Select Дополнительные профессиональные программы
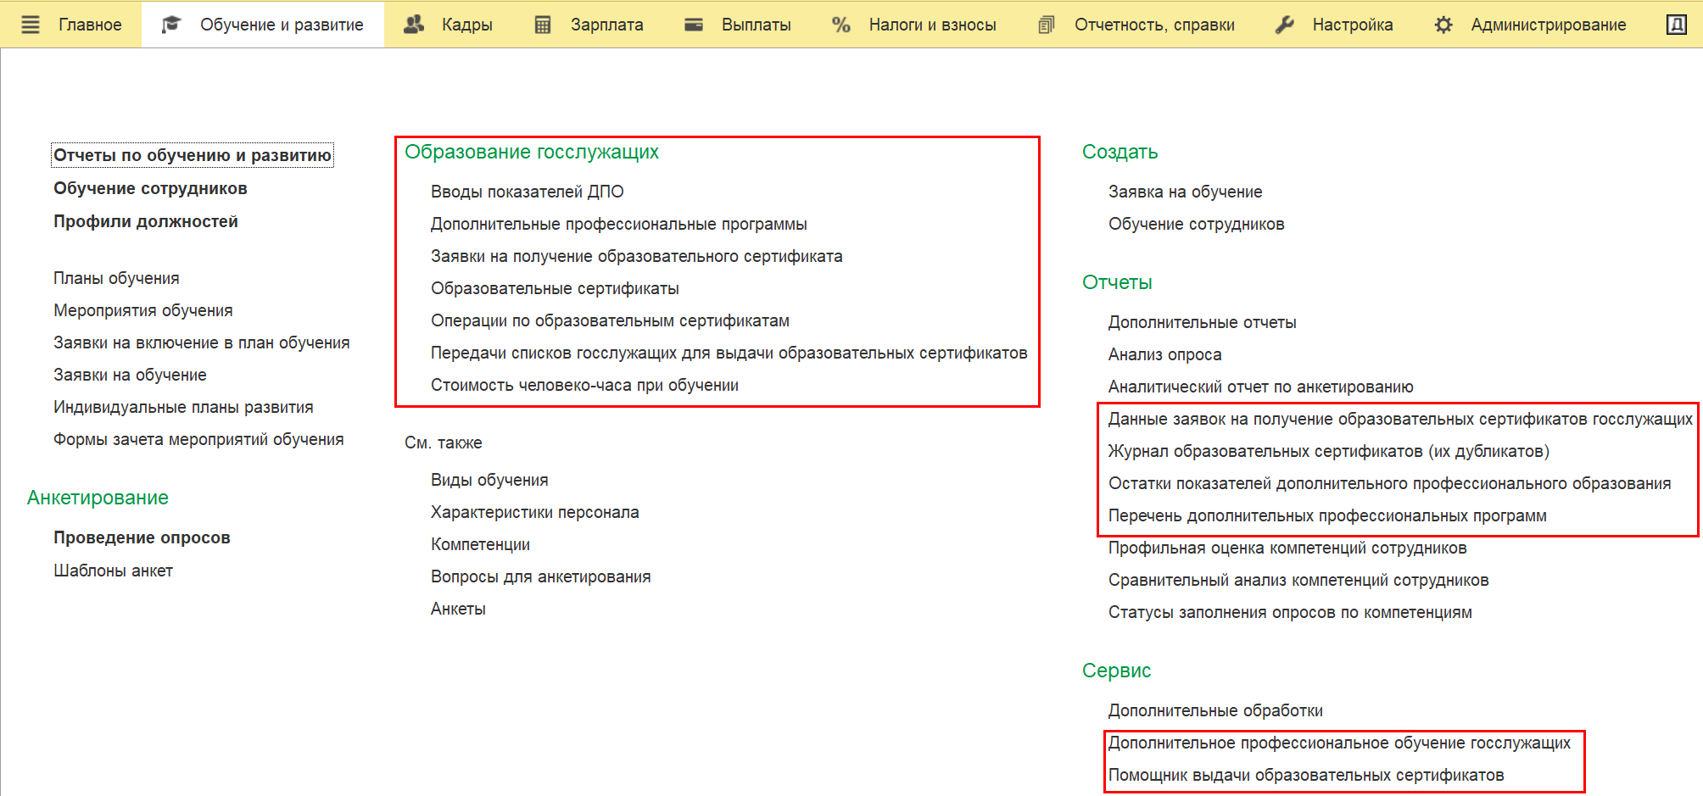 coord(619,224)
